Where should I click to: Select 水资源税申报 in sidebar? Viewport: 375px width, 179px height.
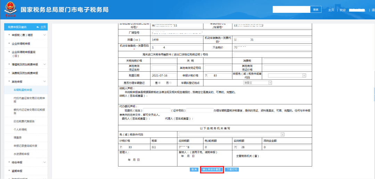(x=22, y=154)
